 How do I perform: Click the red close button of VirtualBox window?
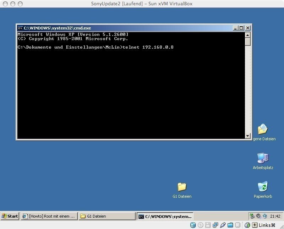click(5, 4)
